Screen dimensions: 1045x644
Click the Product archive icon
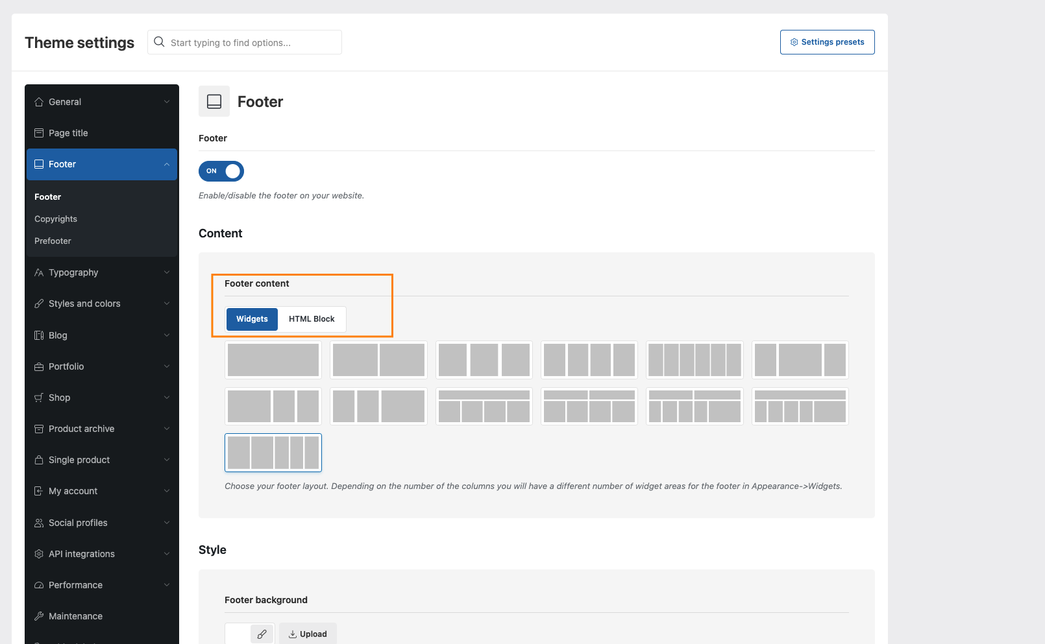pyautogui.click(x=39, y=429)
